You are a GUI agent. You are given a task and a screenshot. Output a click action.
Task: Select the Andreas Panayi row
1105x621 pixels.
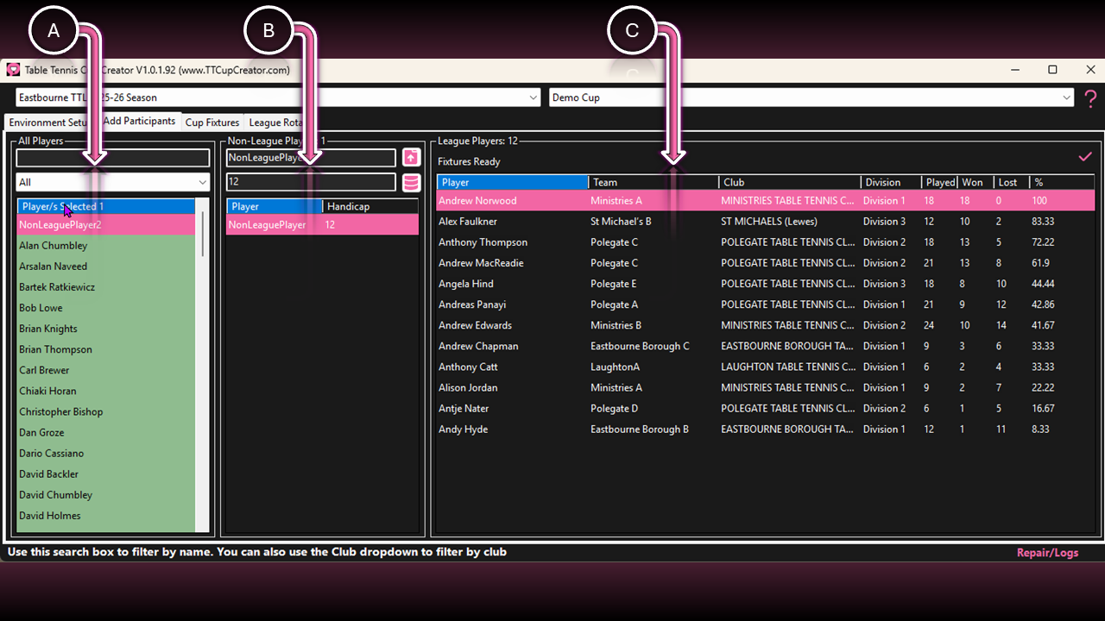pos(766,304)
